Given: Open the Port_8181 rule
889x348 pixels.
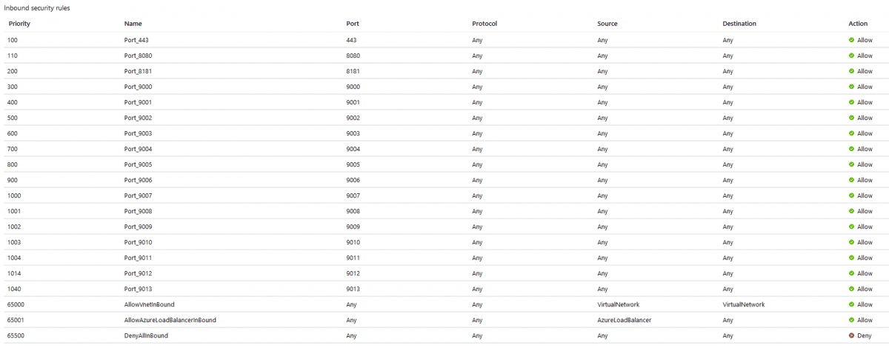Looking at the screenshot, I should point(139,71).
